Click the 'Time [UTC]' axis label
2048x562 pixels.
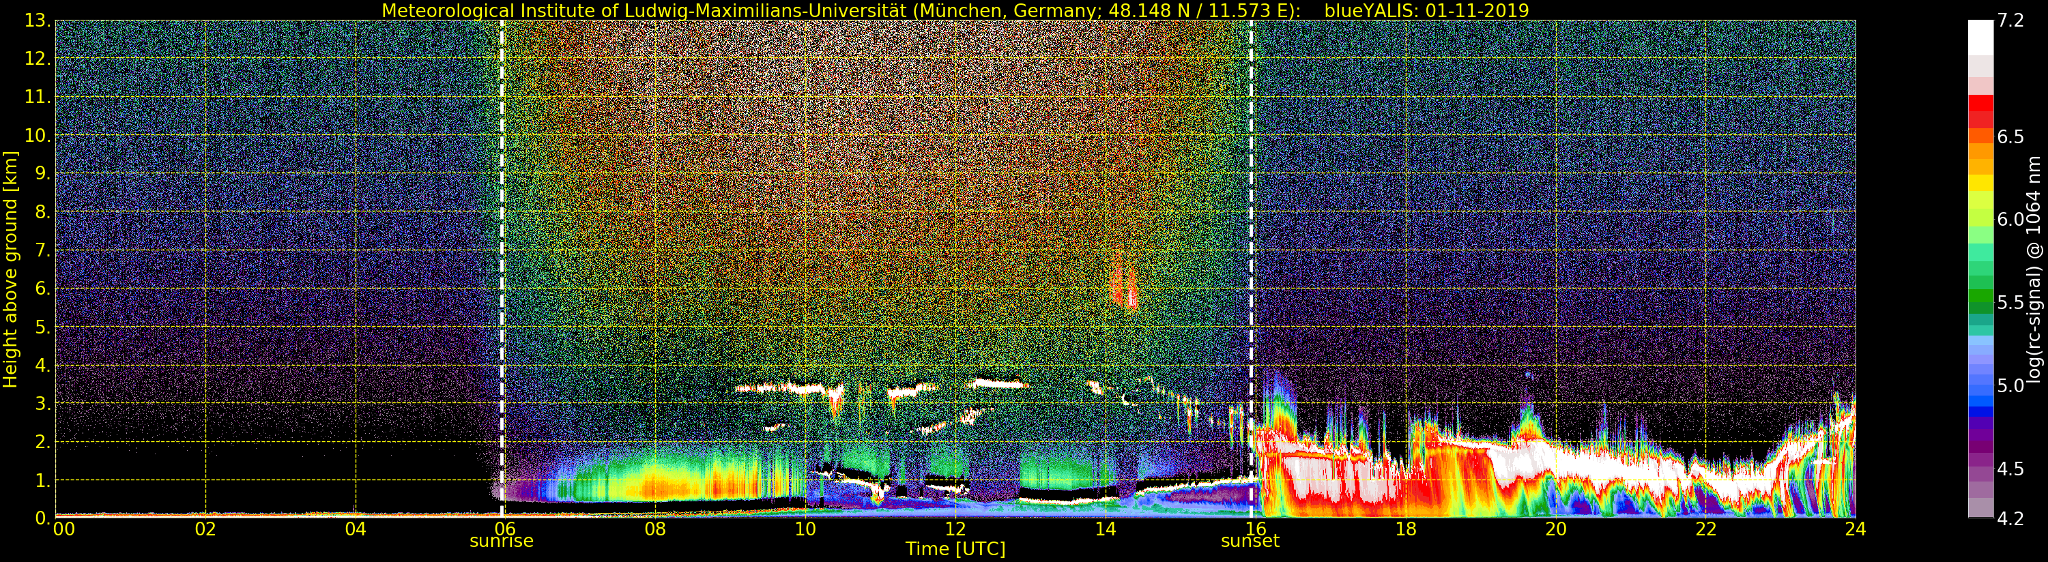pyautogui.click(x=955, y=549)
